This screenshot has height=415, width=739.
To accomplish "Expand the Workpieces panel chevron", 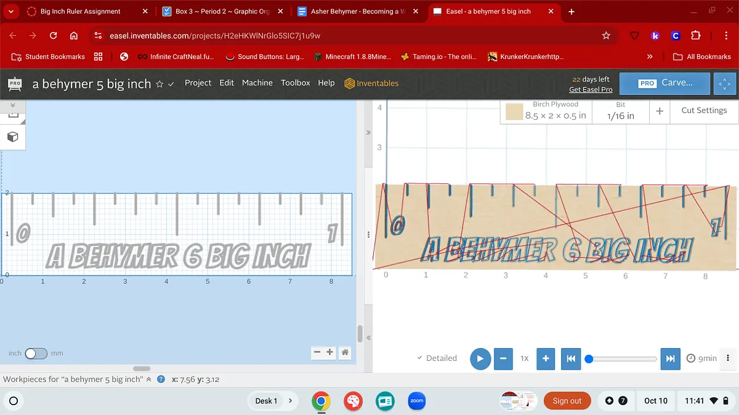I will click(148, 379).
